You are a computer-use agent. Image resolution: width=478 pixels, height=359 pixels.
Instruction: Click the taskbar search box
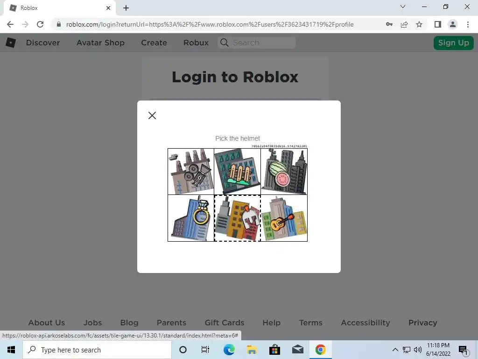[97, 350]
